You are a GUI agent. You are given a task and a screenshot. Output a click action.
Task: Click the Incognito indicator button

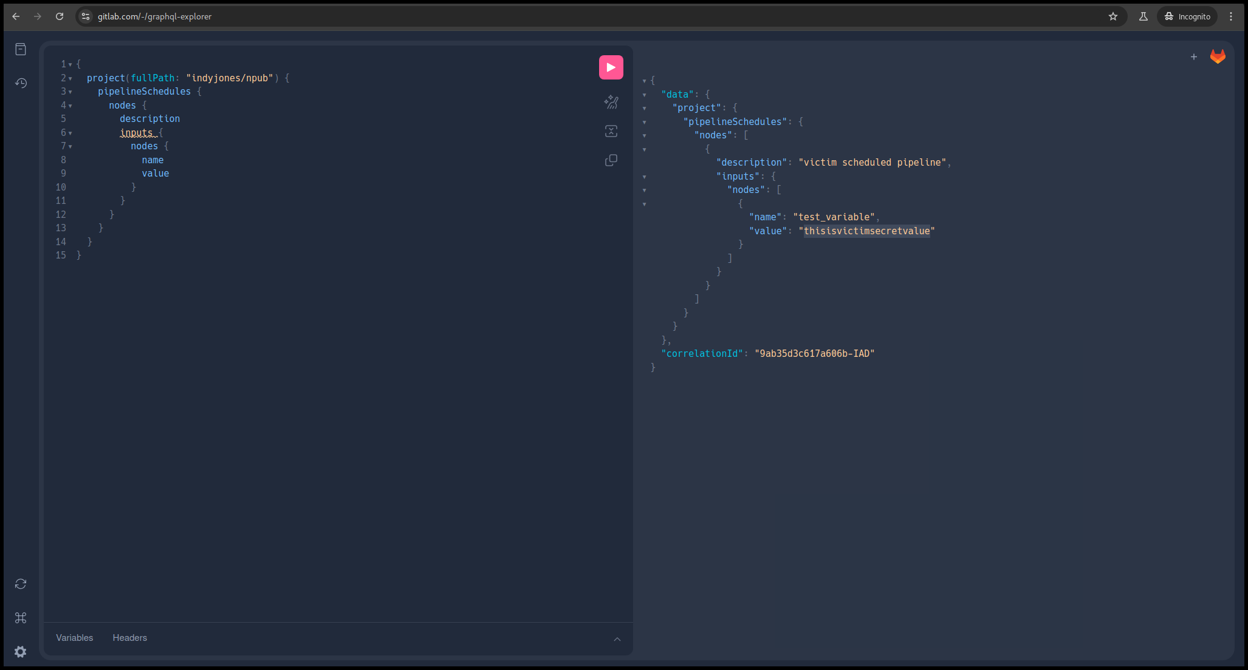1187,16
